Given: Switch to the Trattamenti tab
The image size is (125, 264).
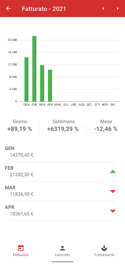Looking at the screenshot, I should (x=104, y=250).
